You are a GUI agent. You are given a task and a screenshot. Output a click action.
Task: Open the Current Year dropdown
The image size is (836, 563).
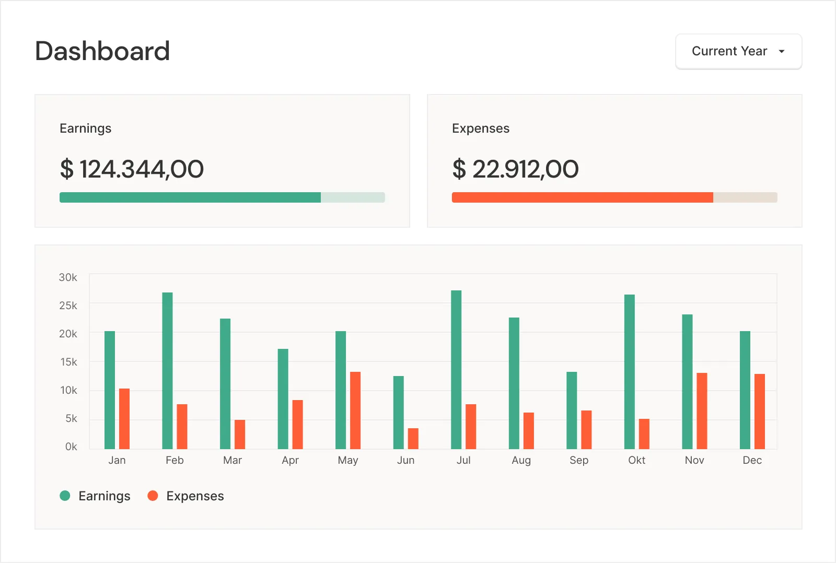tap(738, 51)
